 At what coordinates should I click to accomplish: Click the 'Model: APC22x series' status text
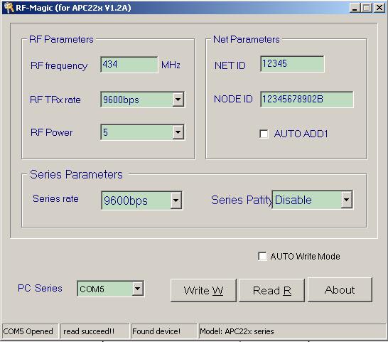237,331
